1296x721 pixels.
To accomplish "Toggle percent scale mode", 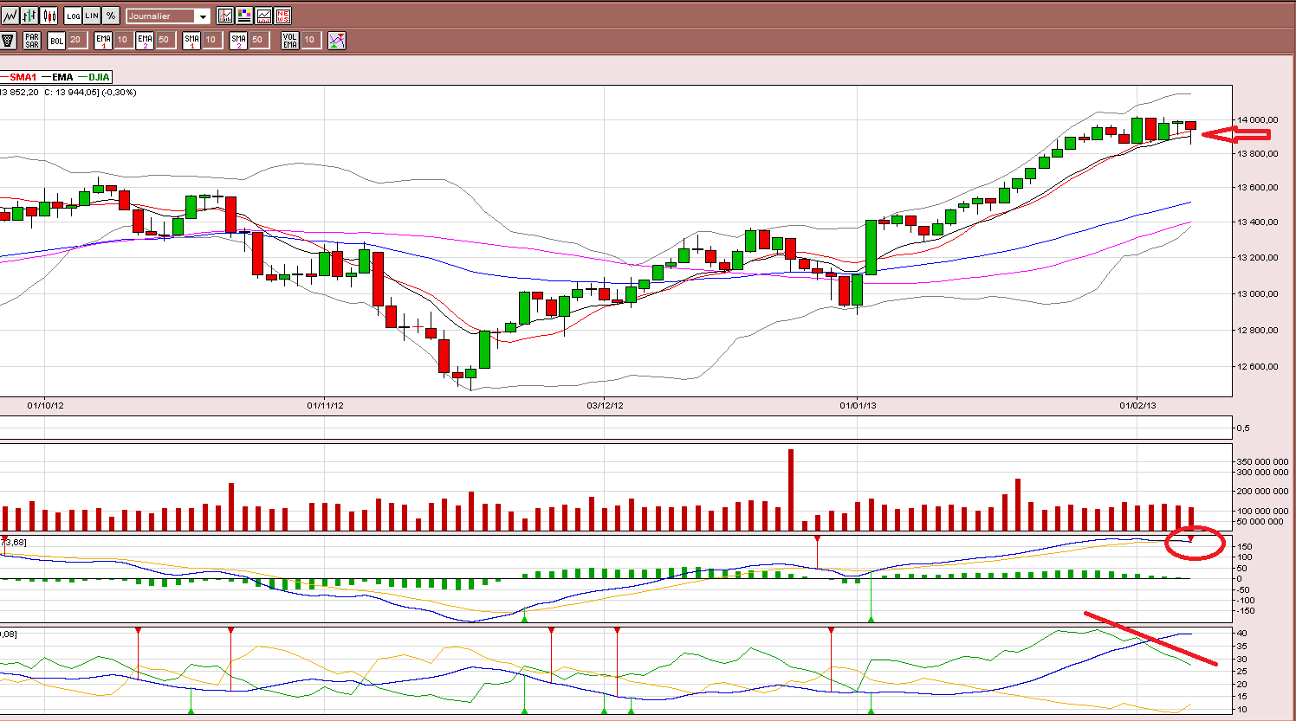I will coord(111,16).
